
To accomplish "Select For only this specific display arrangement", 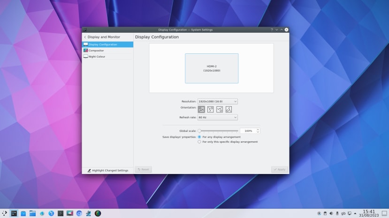I will coord(199,142).
